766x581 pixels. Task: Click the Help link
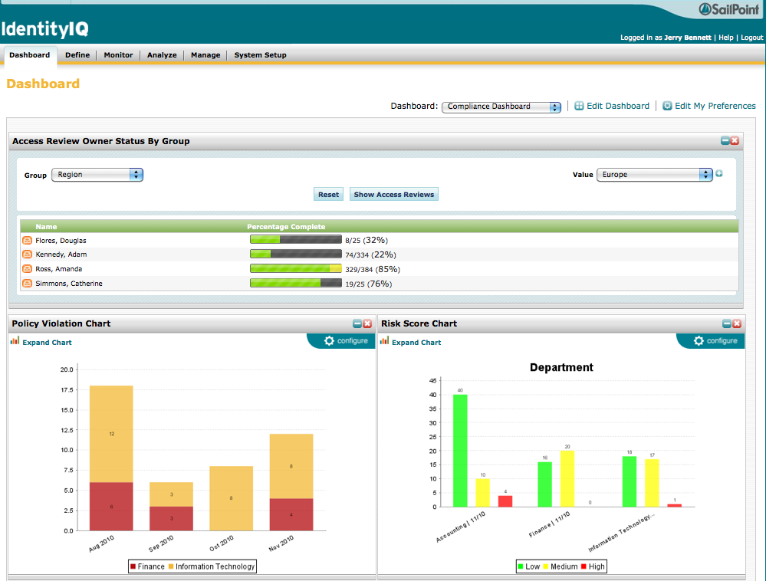(x=726, y=38)
